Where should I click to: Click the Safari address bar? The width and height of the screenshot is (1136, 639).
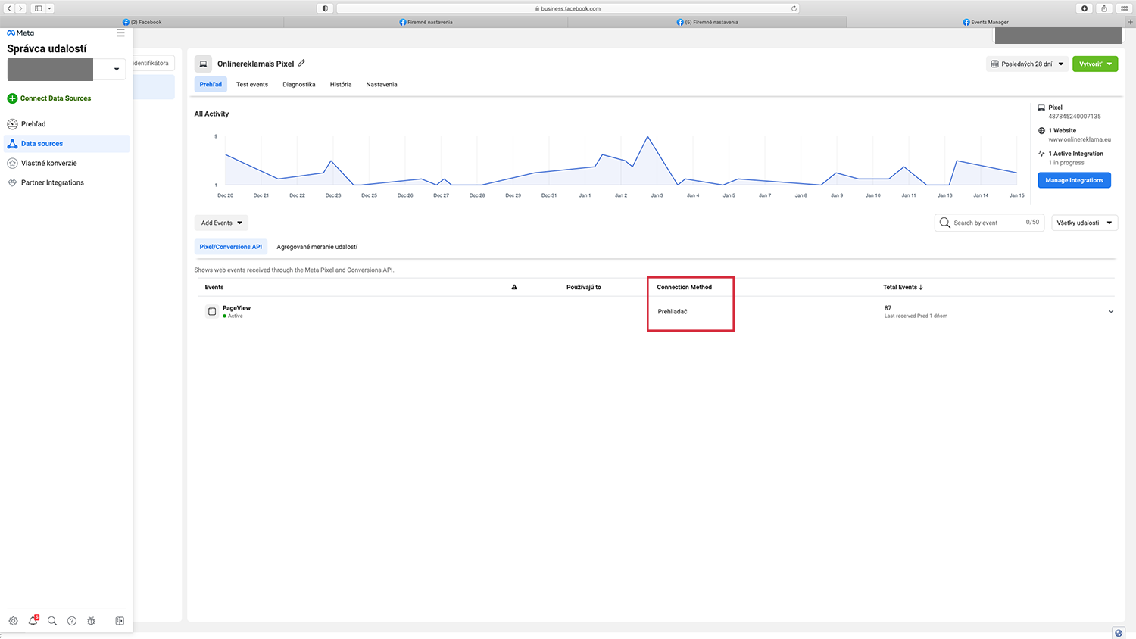point(568,8)
